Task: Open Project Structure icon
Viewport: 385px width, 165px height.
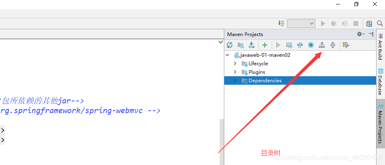Action: (x=369, y=24)
